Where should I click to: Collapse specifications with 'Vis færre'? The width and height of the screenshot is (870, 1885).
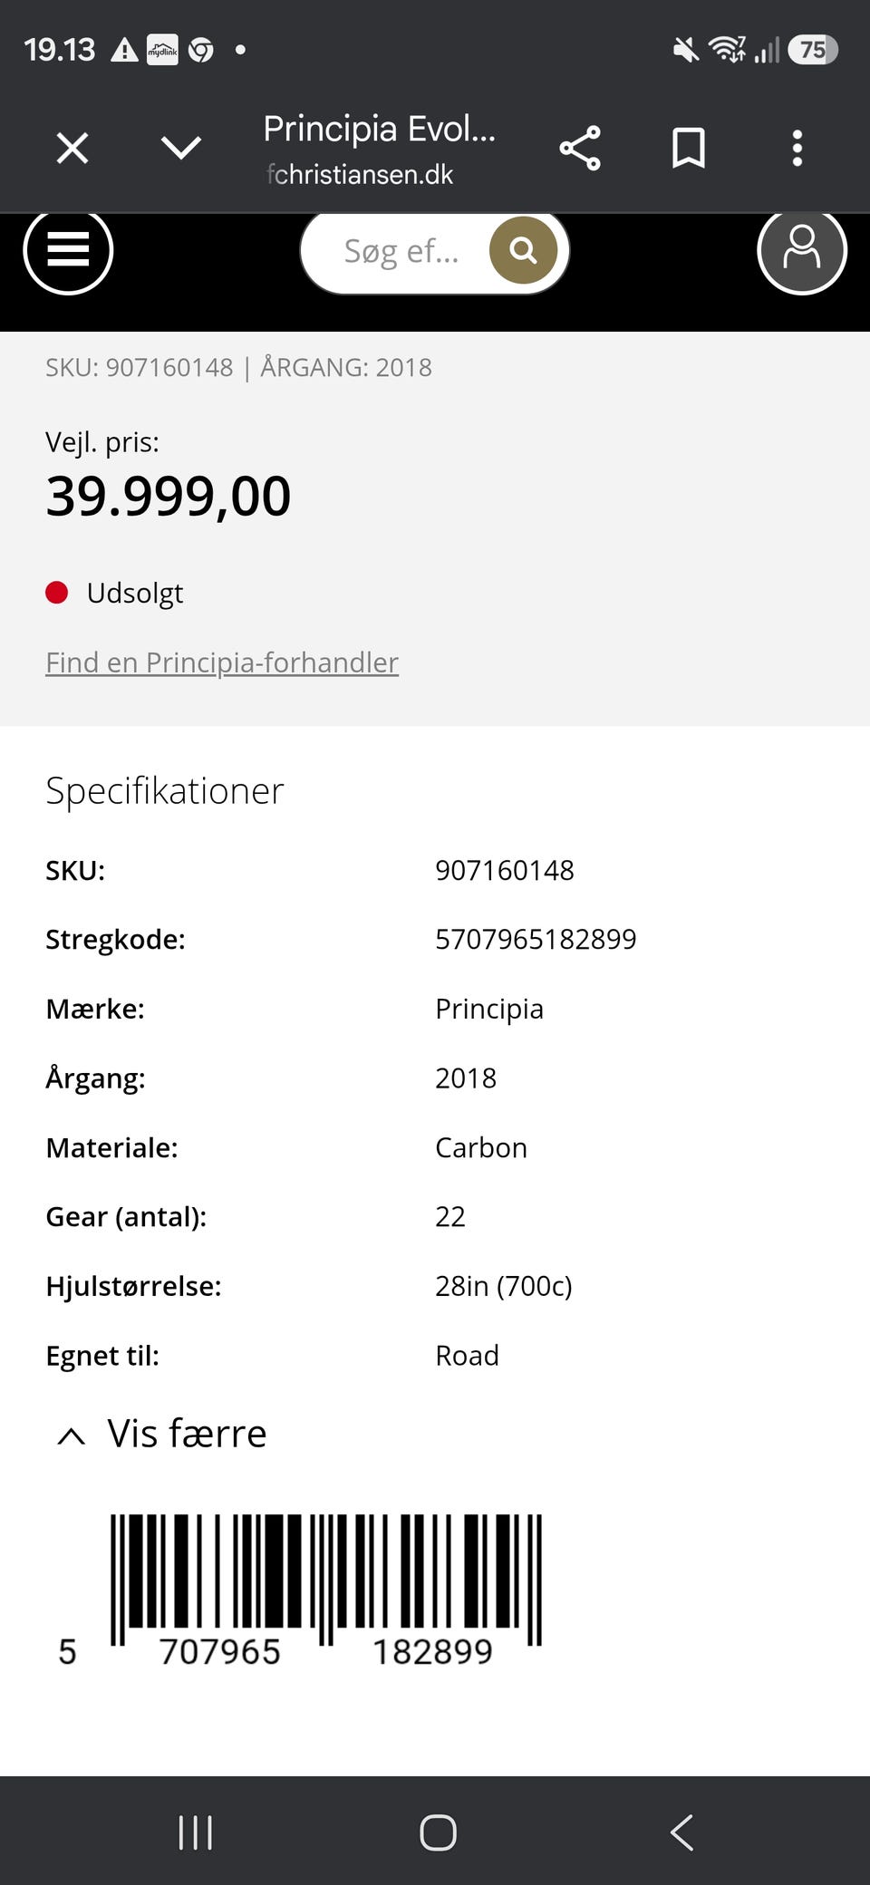[x=163, y=1434]
